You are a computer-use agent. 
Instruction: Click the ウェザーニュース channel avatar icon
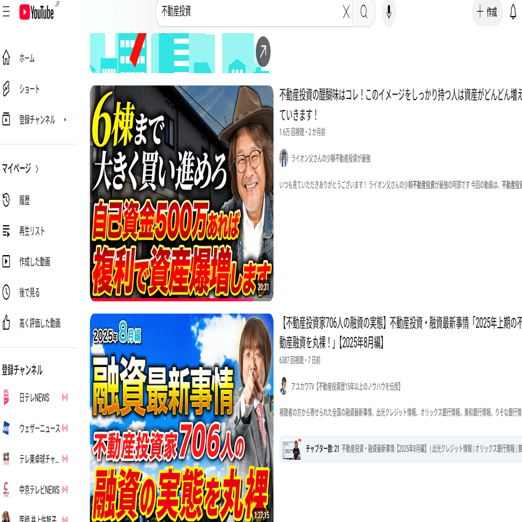6,428
